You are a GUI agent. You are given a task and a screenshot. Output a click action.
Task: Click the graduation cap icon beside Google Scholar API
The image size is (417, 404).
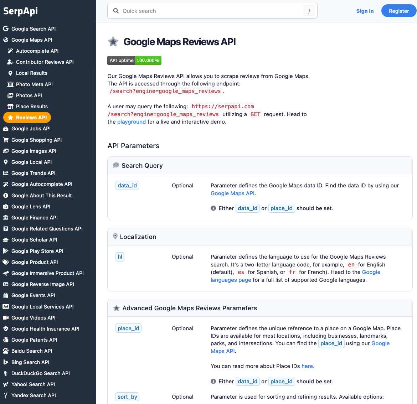pyautogui.click(x=6, y=240)
